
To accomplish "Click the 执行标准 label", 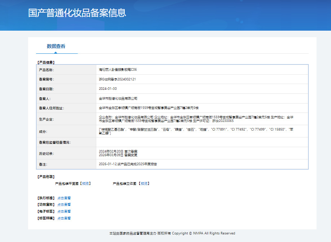I will 46,198.
